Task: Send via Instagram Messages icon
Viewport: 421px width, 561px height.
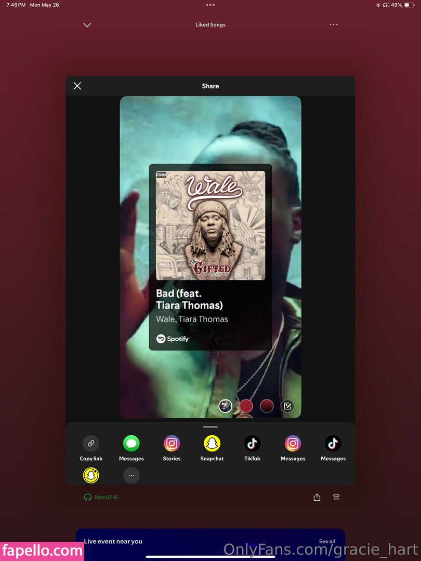Action: click(x=293, y=444)
